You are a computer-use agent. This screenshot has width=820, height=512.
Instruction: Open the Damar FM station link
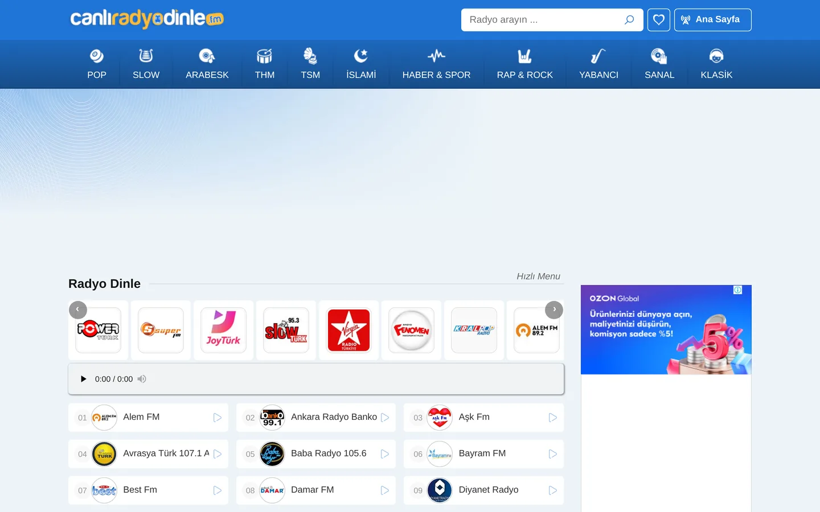[x=312, y=490]
